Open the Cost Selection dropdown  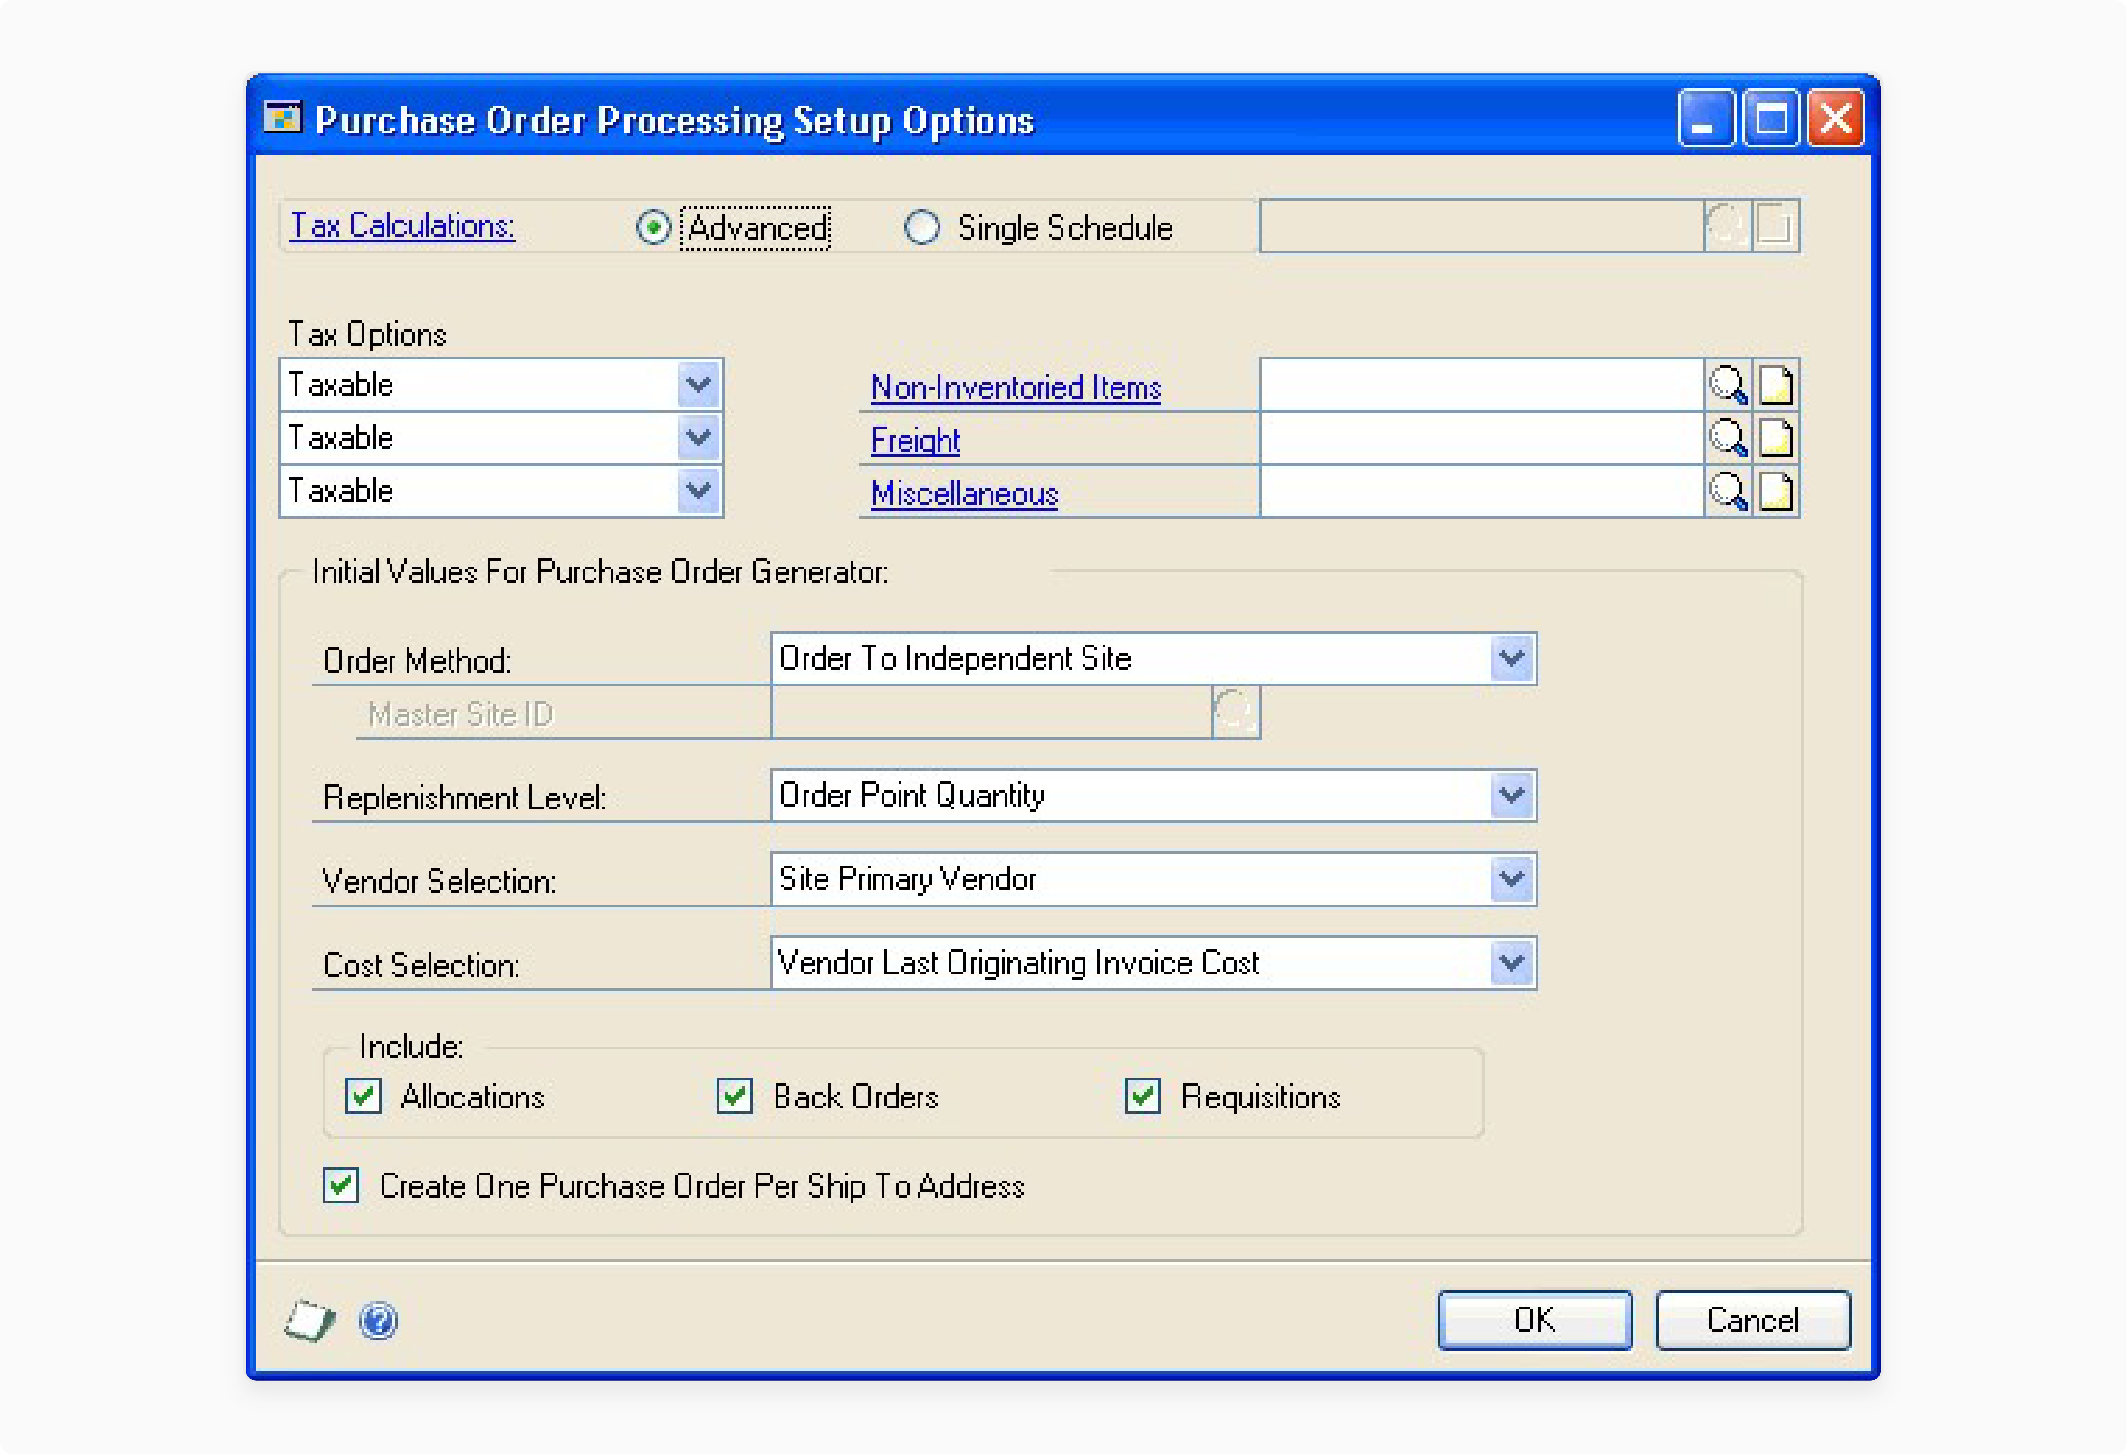1511,963
